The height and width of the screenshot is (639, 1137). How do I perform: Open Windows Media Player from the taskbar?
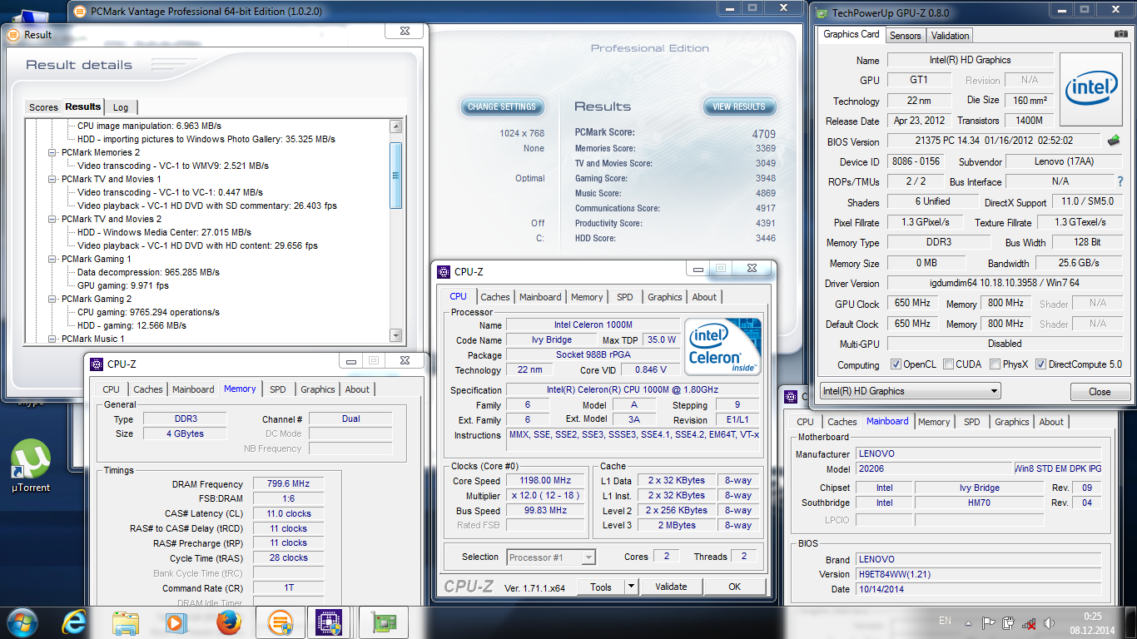176,622
